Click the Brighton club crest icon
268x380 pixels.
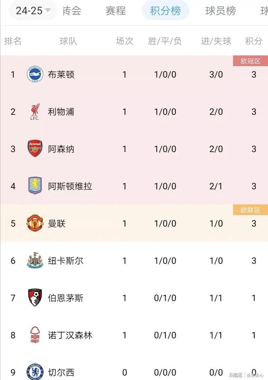(35, 74)
